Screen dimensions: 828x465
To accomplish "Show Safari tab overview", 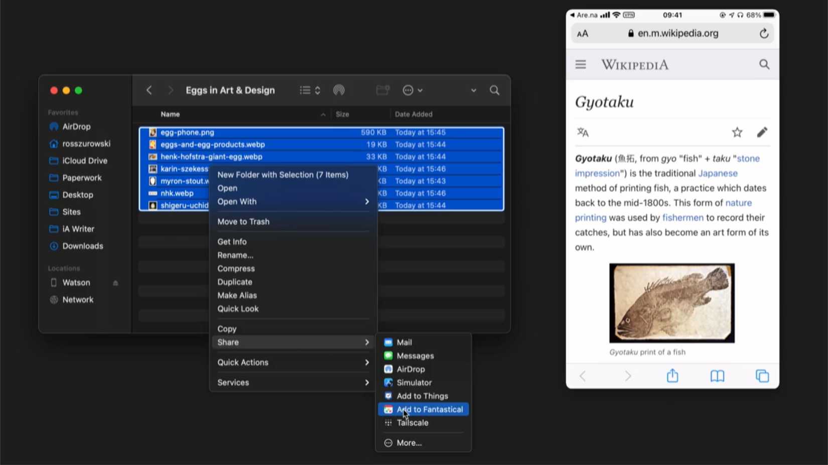I will click(x=761, y=375).
